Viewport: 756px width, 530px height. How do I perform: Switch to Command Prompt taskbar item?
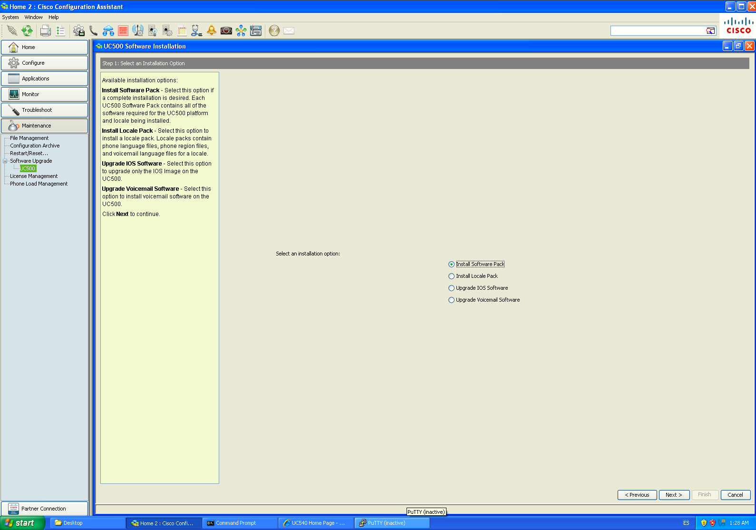click(x=240, y=523)
